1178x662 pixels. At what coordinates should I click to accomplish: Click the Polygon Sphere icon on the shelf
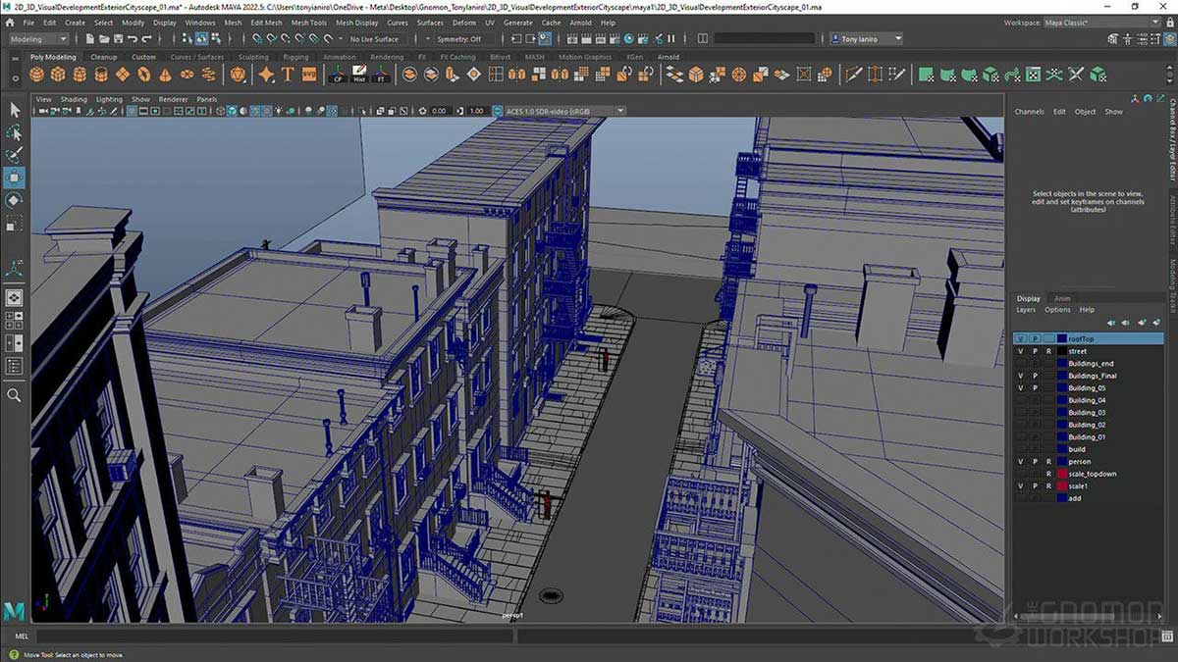pos(36,74)
